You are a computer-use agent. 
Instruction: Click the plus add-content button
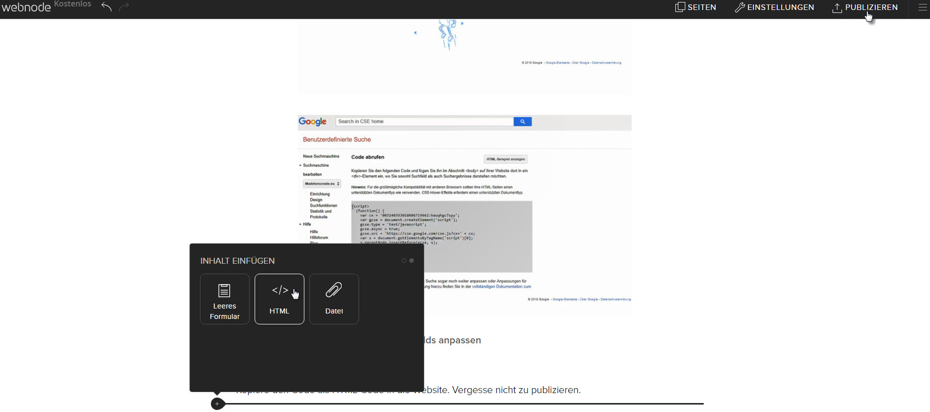pos(217,404)
